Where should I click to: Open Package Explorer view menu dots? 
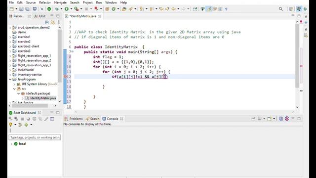[59, 22]
